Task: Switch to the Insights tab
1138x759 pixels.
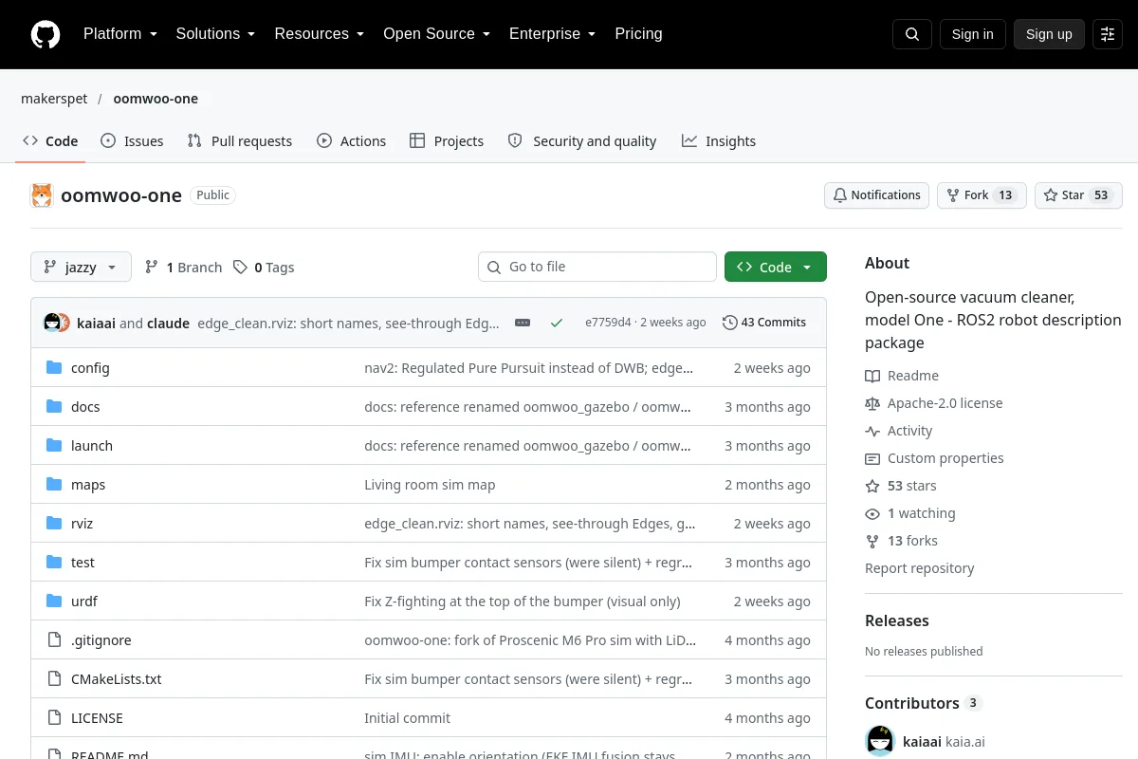Action: pyautogui.click(x=719, y=141)
